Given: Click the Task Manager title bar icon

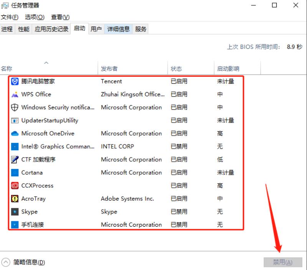Looking at the screenshot, I should [5, 5].
